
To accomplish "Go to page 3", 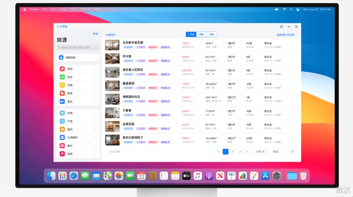I will pos(240,152).
